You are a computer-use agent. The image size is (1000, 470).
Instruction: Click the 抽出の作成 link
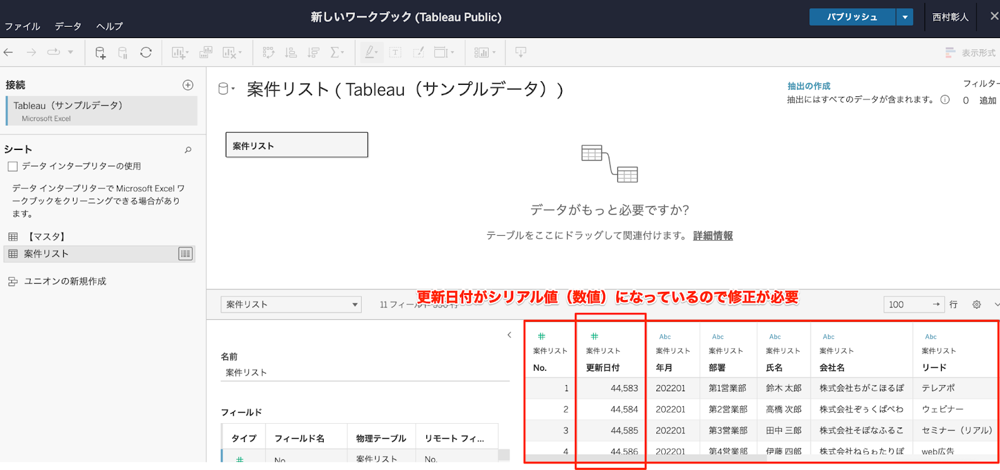(809, 86)
